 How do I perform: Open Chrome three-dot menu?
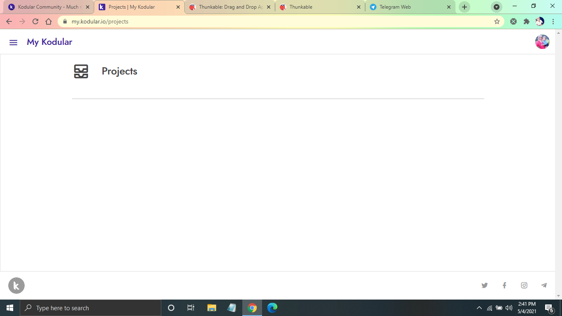[553, 21]
